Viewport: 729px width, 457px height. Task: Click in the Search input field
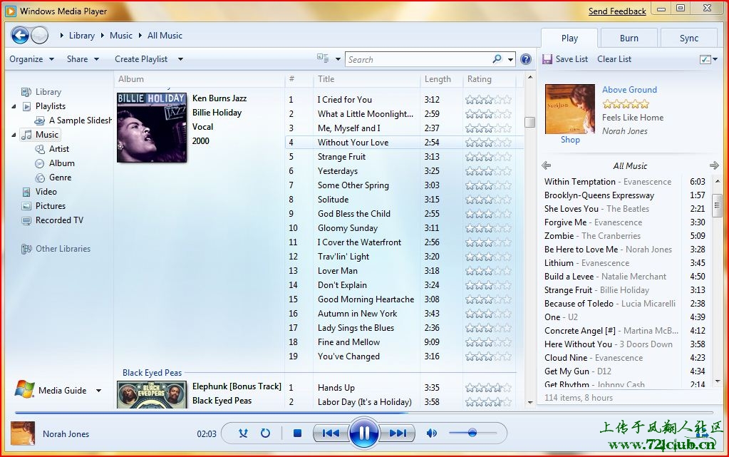pos(418,59)
